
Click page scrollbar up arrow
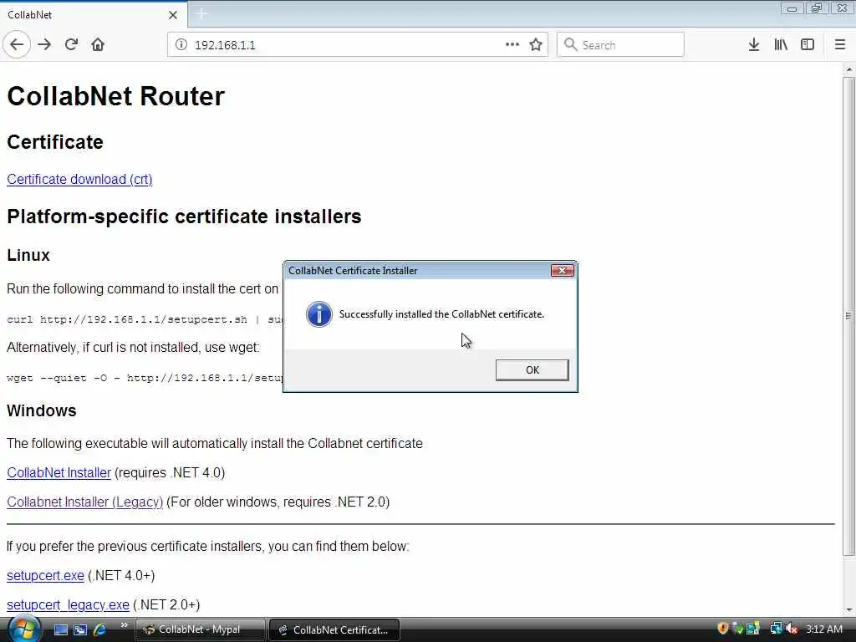coord(849,69)
